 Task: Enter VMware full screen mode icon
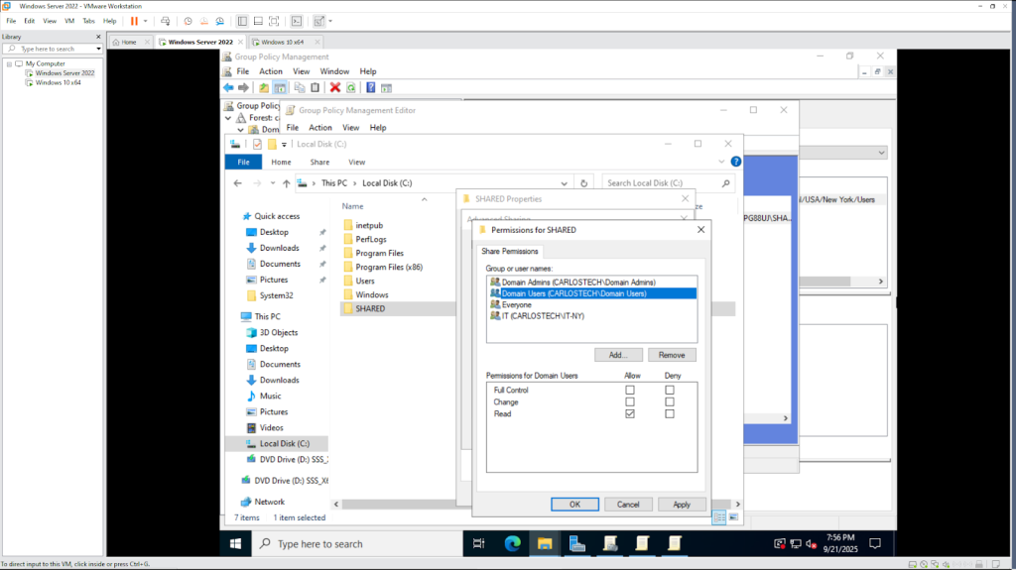(275, 21)
